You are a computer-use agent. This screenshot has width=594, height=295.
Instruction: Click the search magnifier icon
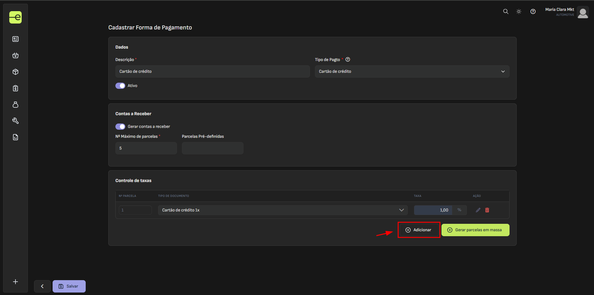506,11
